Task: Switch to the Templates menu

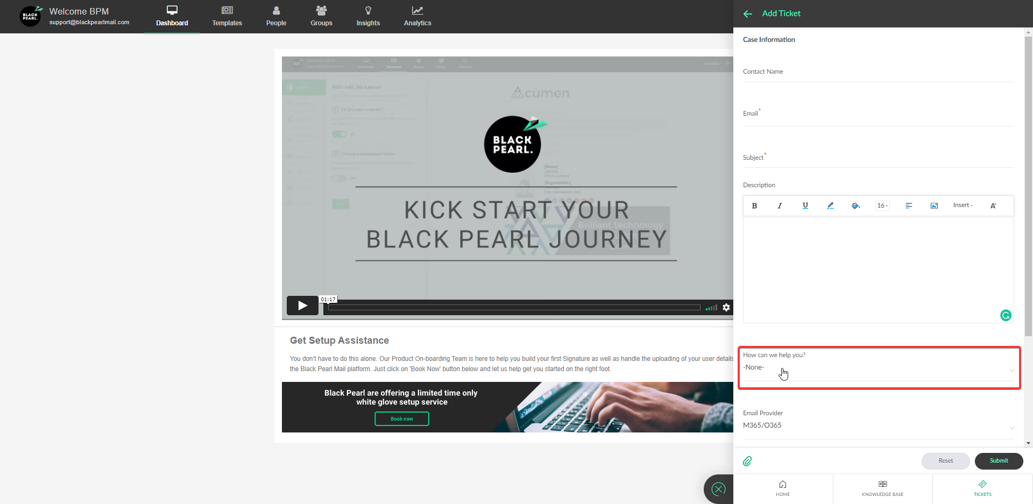Action: click(x=227, y=16)
